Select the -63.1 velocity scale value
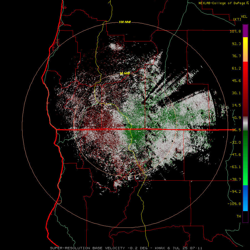 click(235, 167)
